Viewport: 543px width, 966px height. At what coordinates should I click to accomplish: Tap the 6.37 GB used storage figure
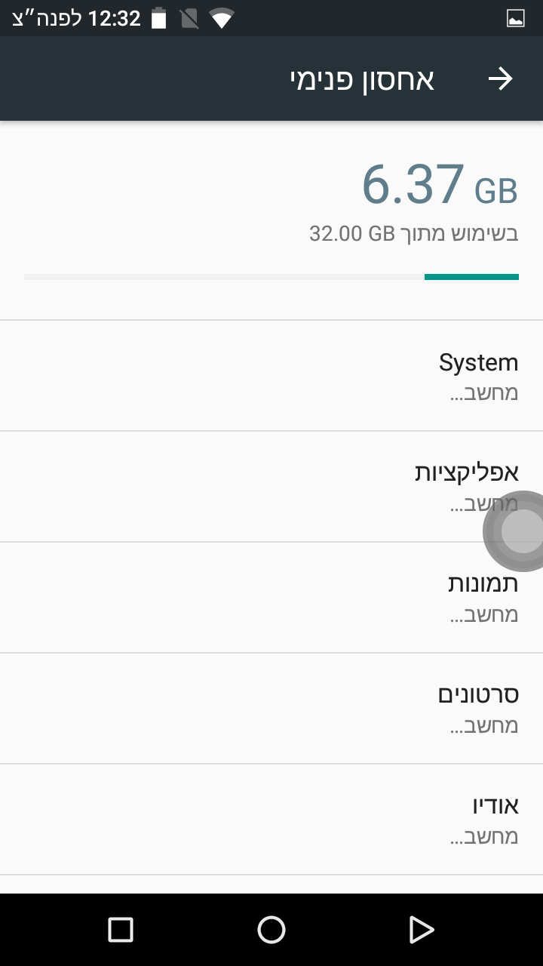point(440,186)
